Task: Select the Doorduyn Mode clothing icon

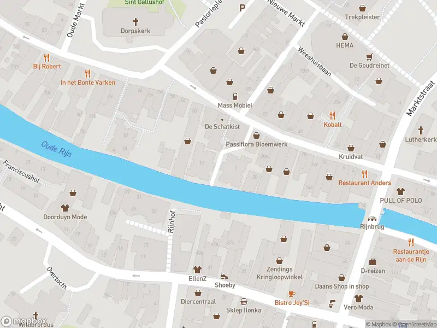Action: (65, 208)
